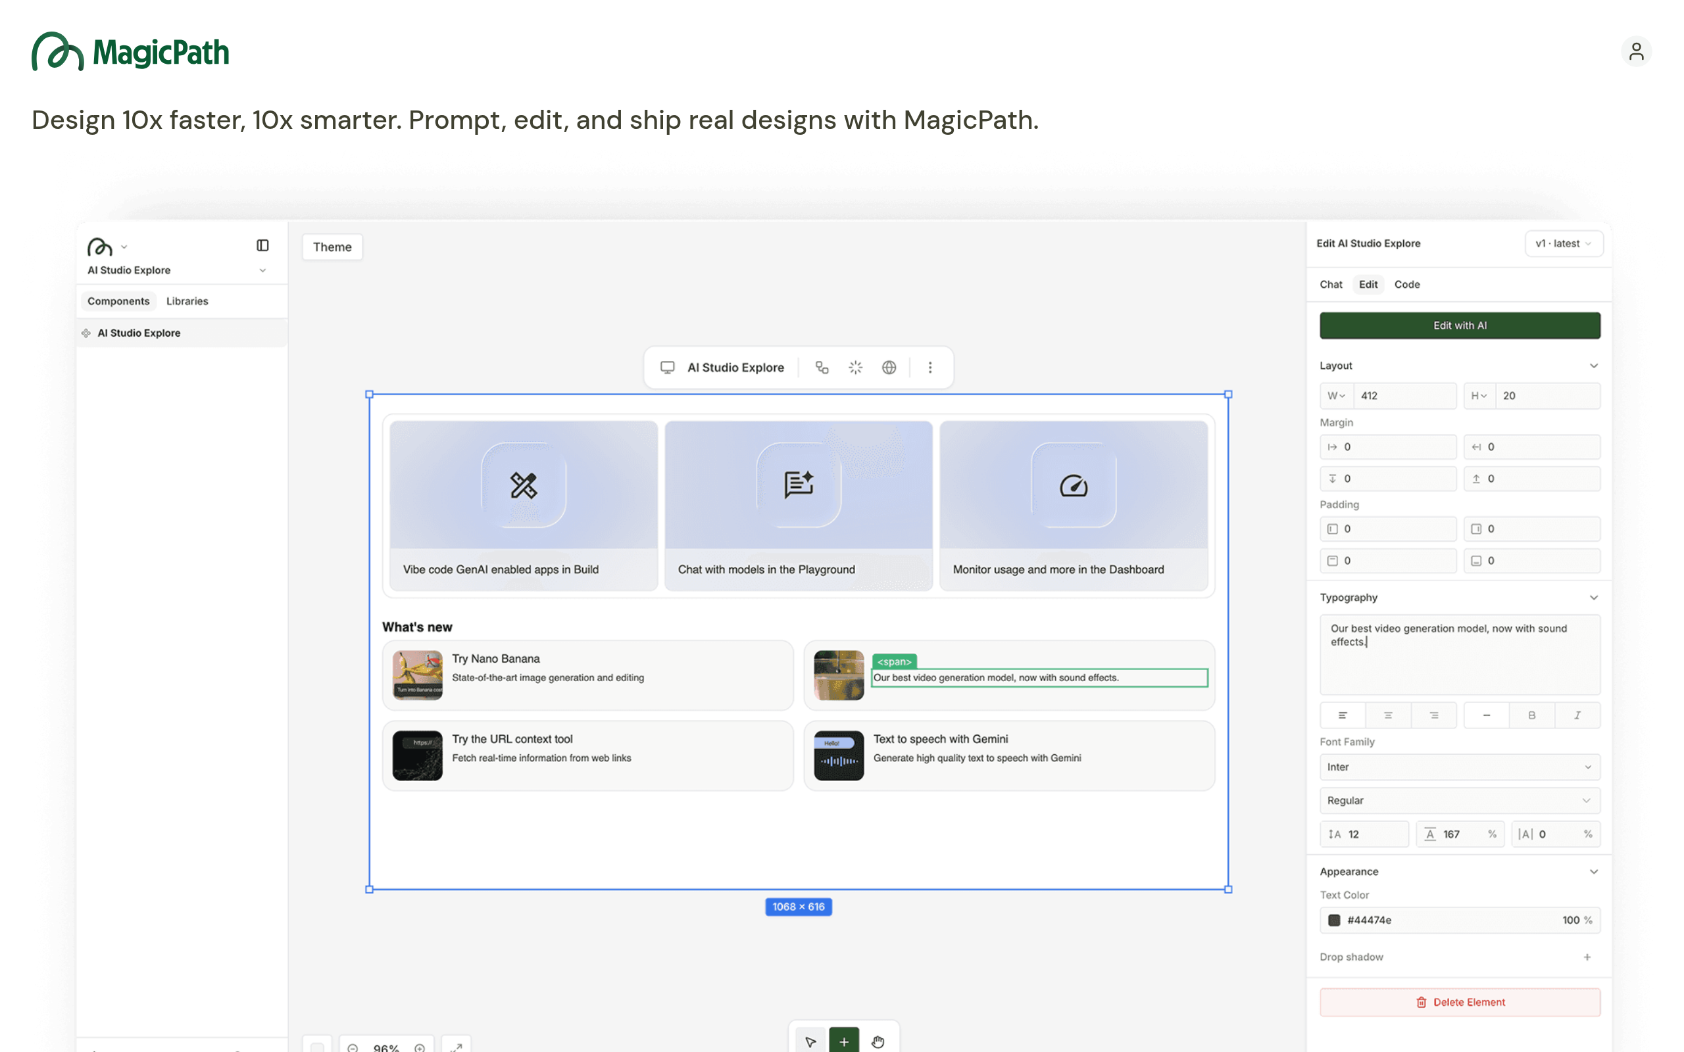
Task: Click the sparkle loading icon in toolbar
Action: pos(855,368)
